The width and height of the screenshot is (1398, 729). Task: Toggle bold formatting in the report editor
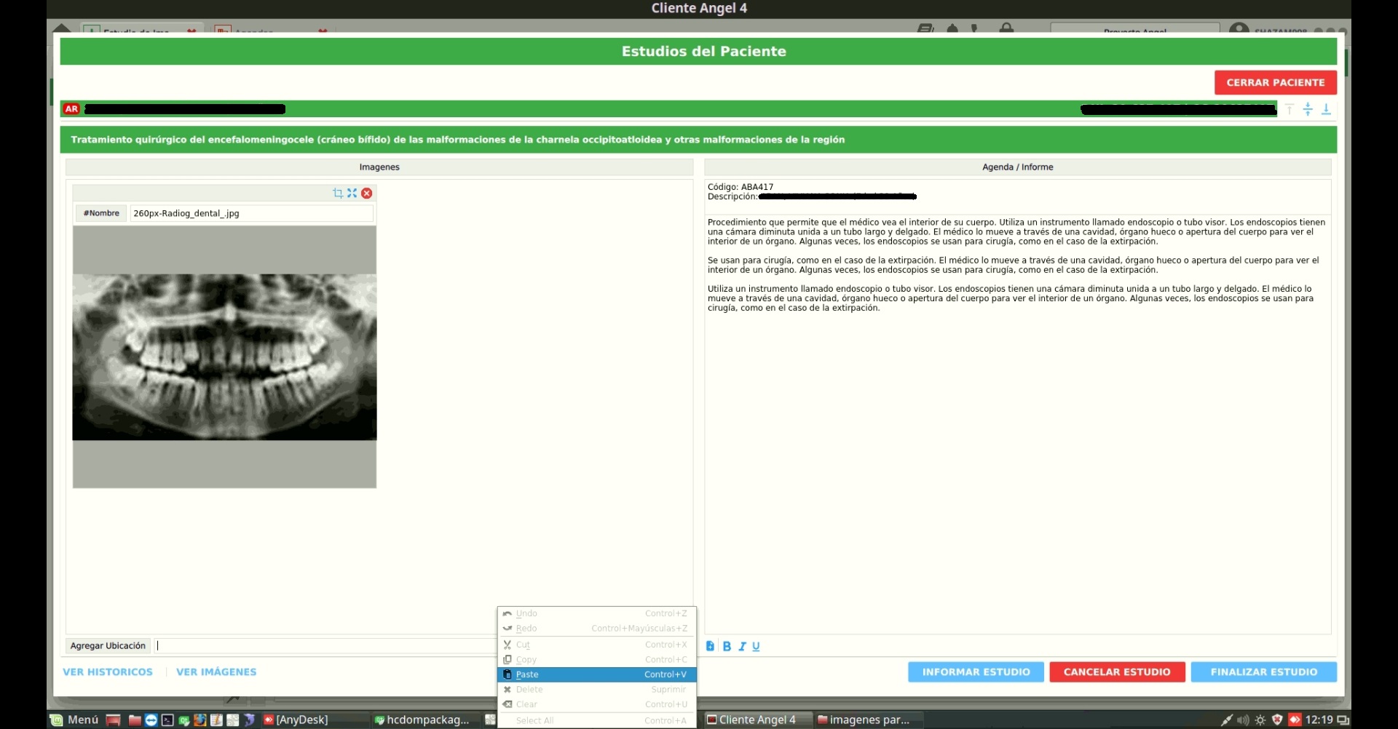point(727,646)
